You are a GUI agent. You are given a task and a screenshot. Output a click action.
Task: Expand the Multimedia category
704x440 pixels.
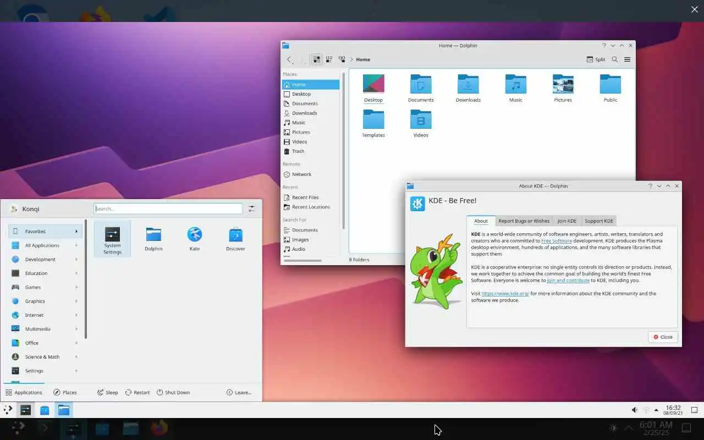point(46,329)
